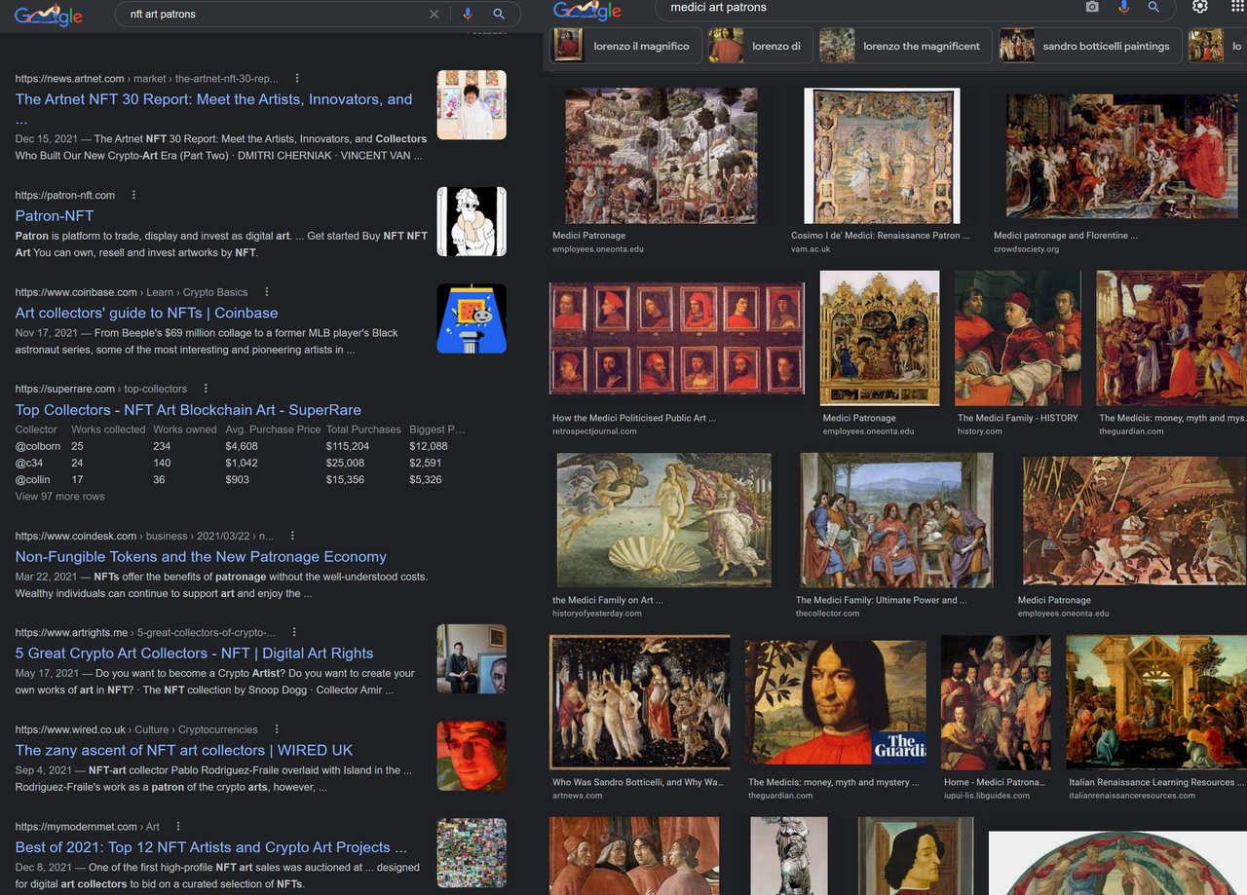Screen dimensions: 1247x895
Task: Open Guardian Lorenzo portrait 'money, myth and mystery'
Action: pos(836,702)
